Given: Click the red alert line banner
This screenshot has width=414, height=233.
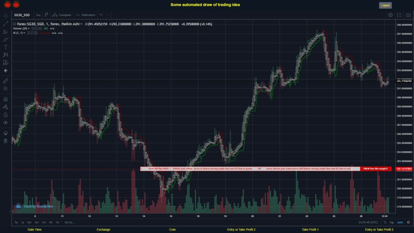Looking at the screenshot, I should coord(250,169).
